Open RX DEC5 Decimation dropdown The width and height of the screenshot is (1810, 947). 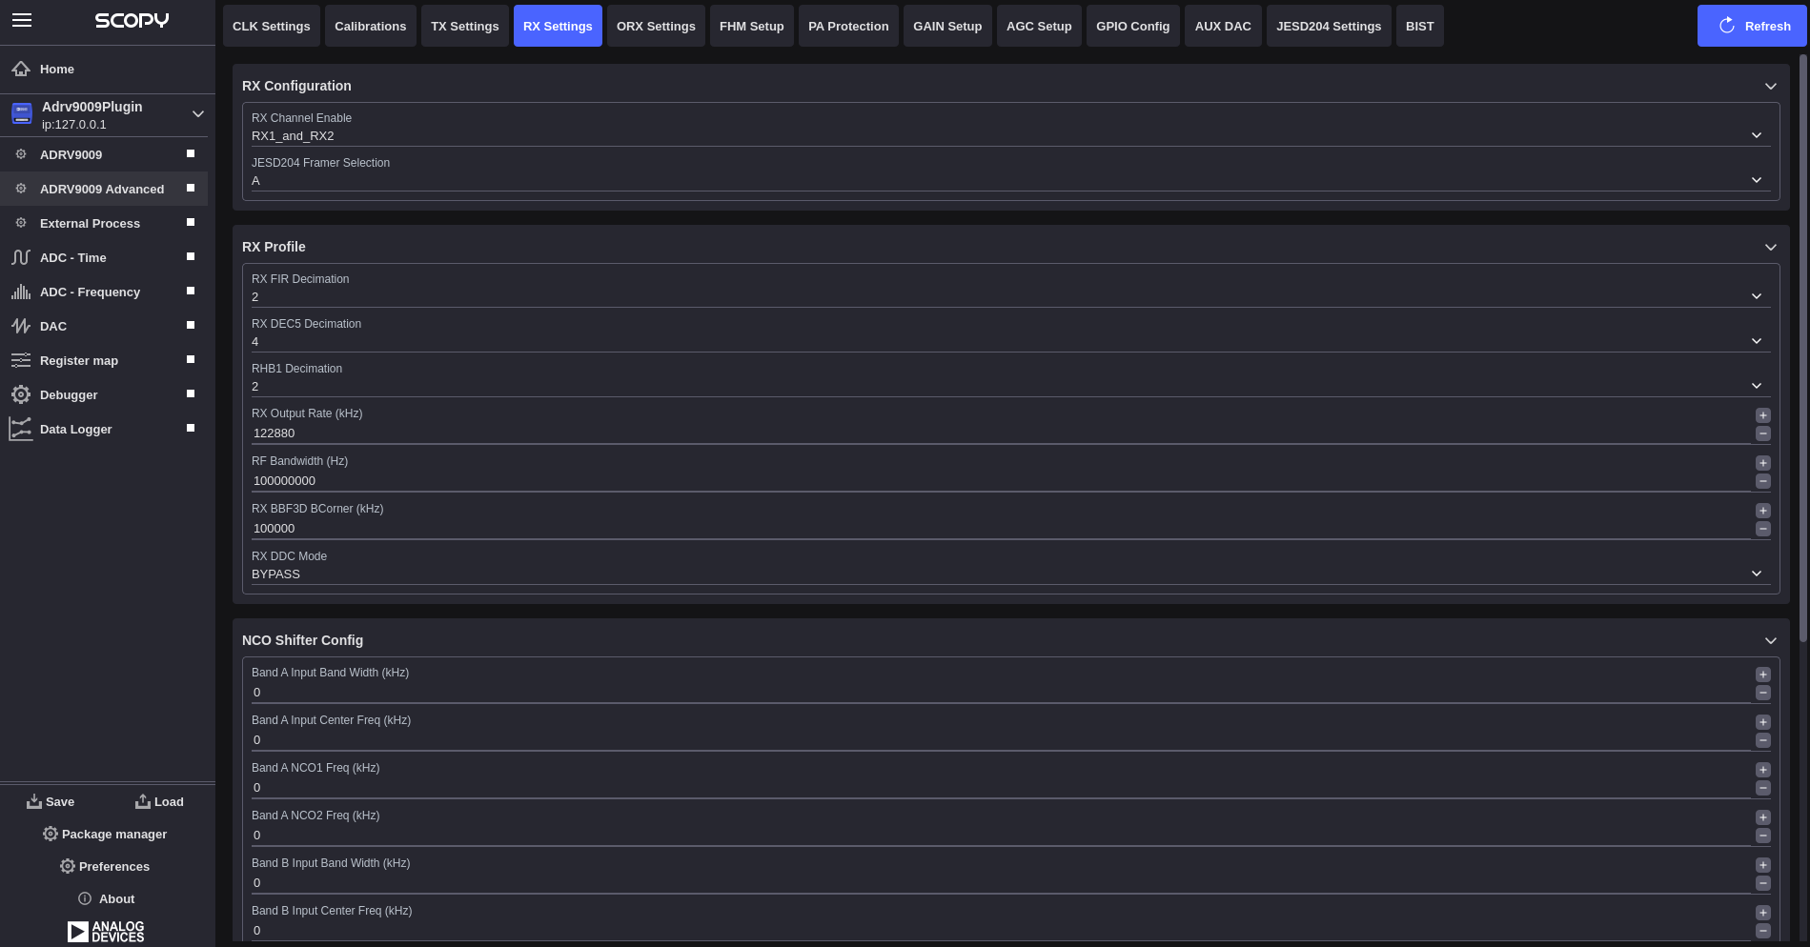[1010, 341]
